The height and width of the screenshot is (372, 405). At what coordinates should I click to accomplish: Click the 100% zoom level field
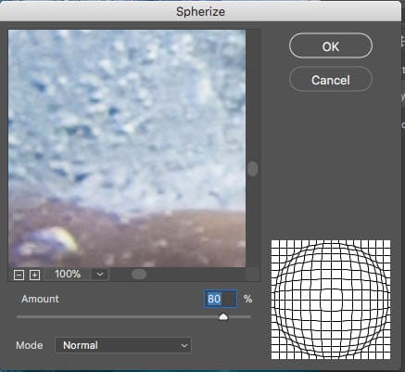point(68,275)
